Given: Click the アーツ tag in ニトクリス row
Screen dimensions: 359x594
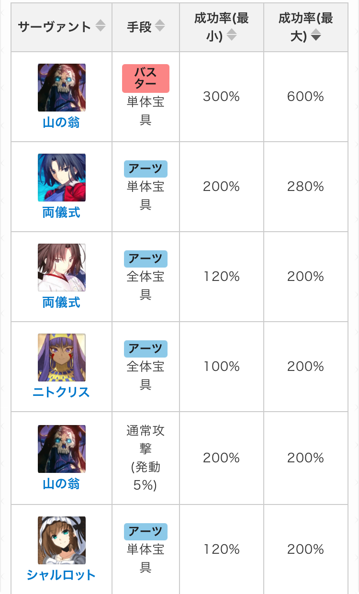Looking at the screenshot, I should pos(146,349).
